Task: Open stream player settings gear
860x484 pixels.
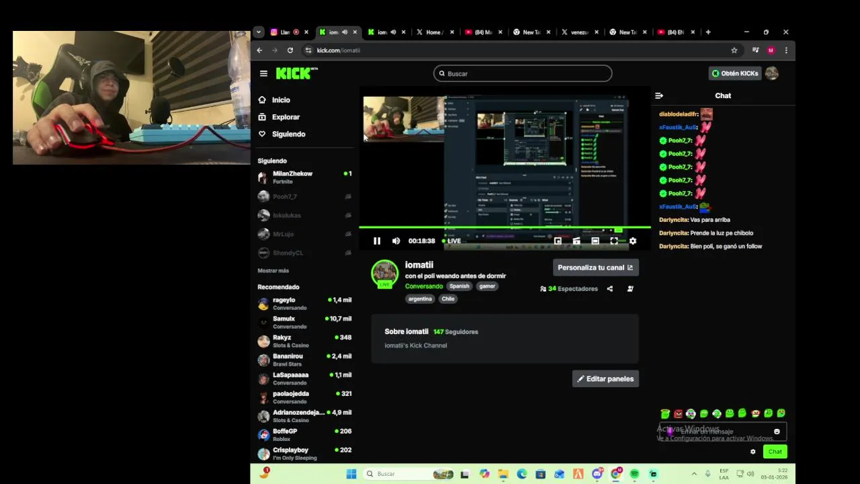Action: click(632, 241)
